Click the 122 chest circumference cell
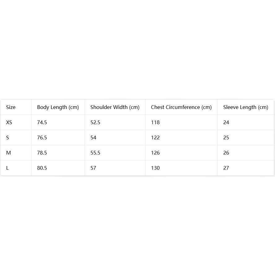This screenshot has height=275, width=275. click(x=155, y=137)
